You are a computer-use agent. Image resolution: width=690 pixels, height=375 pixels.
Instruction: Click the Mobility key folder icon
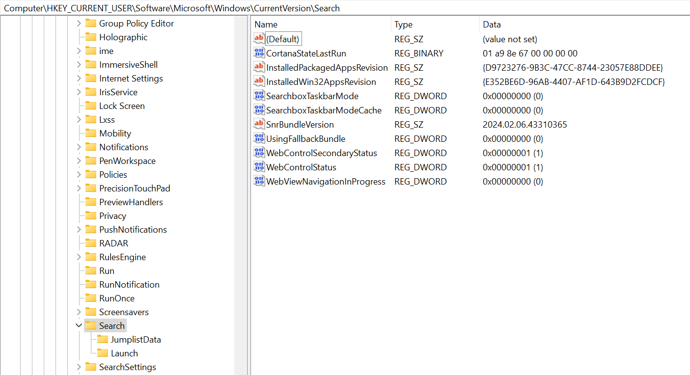coord(90,133)
